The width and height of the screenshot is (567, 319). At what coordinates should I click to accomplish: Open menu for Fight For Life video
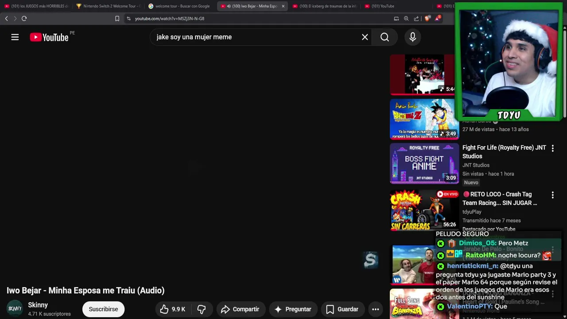(x=552, y=148)
